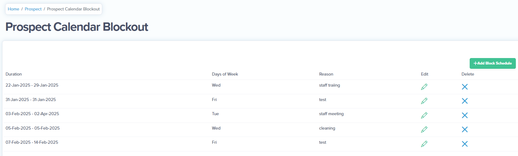Viewport: 518px width, 156px height.
Task: Click the Duration column header
Action: point(14,74)
